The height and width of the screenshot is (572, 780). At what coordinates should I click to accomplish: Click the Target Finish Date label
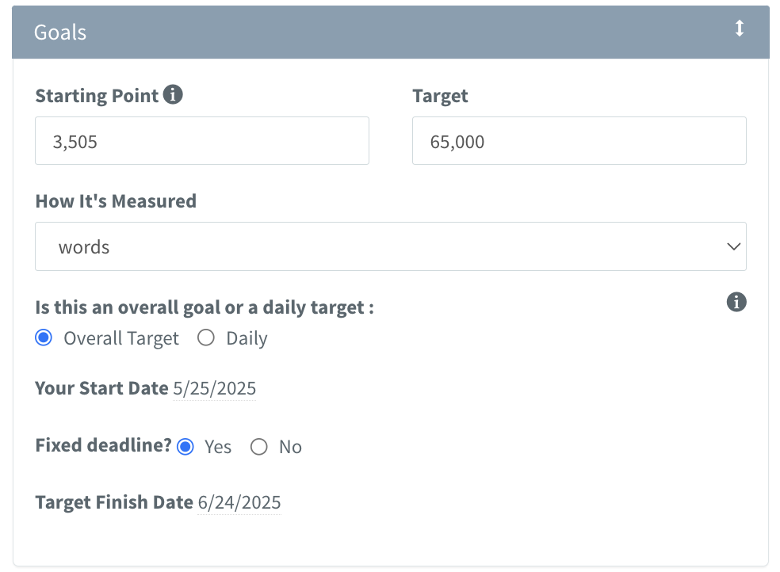click(114, 501)
